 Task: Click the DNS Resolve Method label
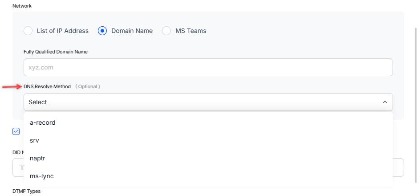pyautogui.click(x=47, y=86)
